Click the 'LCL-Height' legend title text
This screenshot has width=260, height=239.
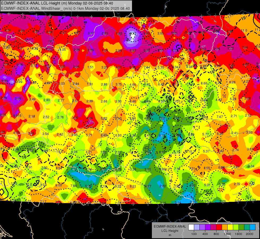click(x=170, y=231)
